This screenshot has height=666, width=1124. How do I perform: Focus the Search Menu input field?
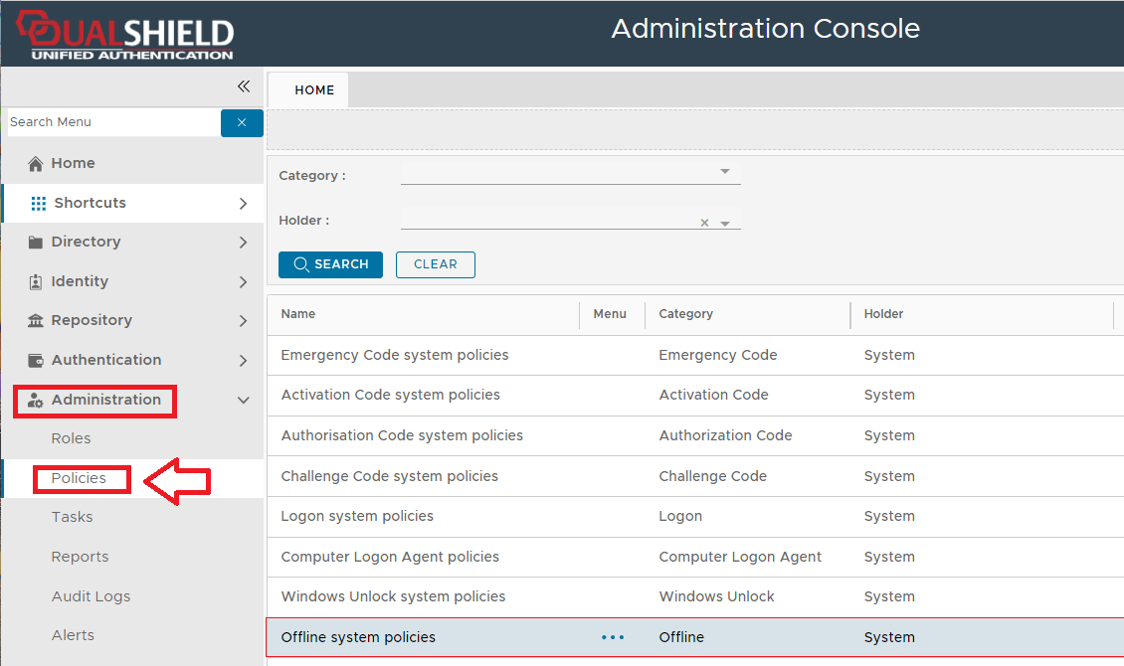111,122
